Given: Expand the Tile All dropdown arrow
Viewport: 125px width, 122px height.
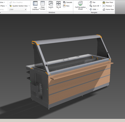Looking at the screenshot, I should click(x=58, y=9).
